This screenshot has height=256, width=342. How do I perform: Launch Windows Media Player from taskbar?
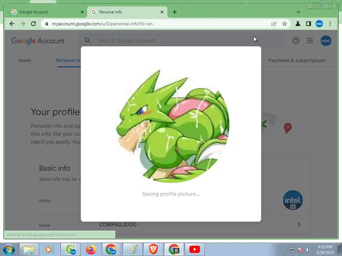tap(49, 249)
